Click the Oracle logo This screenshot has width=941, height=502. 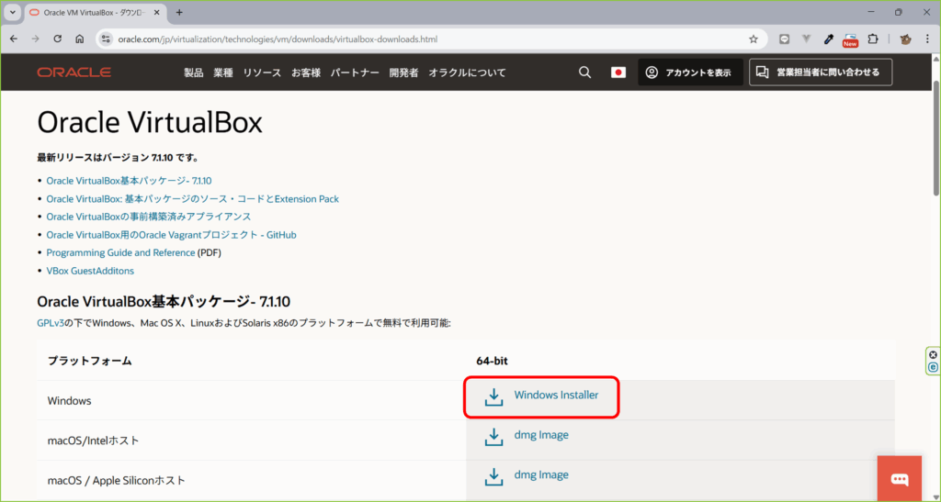pos(74,73)
